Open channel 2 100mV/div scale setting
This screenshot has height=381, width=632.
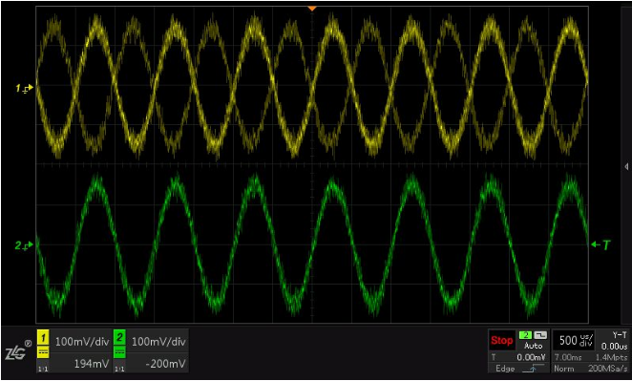158,342
